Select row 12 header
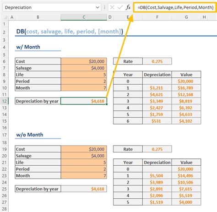The height and width of the screenshot is (212, 217). (x=4, y=101)
